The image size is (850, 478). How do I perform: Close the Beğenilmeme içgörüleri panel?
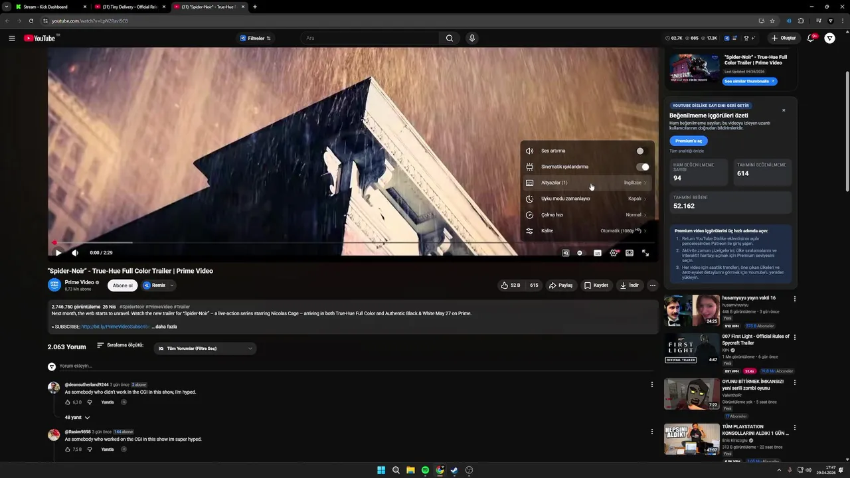click(784, 110)
